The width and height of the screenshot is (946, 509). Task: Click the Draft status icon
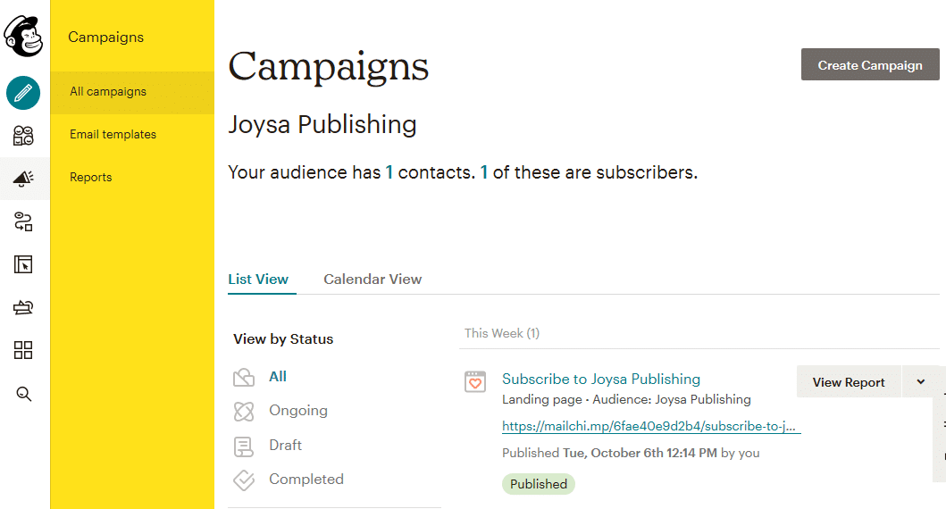244,446
